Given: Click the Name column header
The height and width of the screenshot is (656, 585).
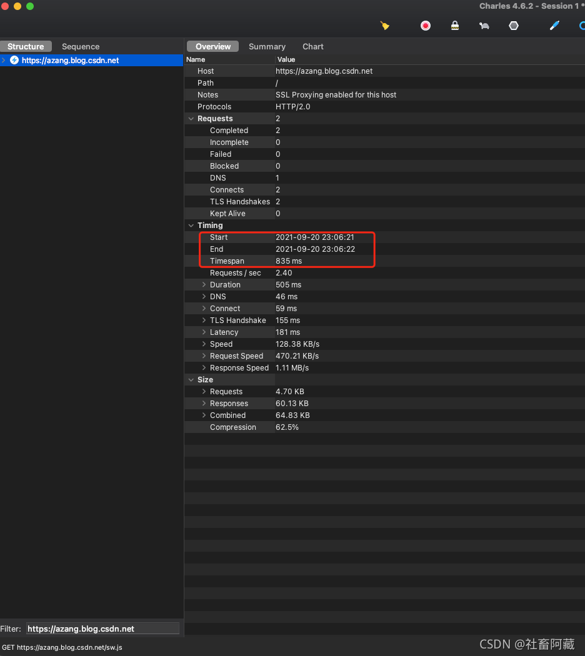Looking at the screenshot, I should (x=196, y=59).
